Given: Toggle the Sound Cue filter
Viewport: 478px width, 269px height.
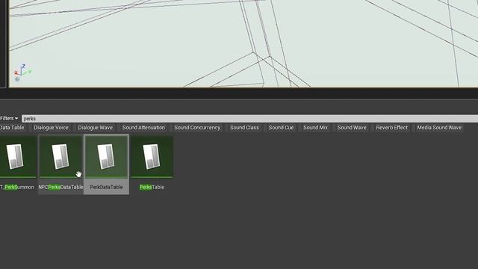Looking at the screenshot, I should point(281,128).
